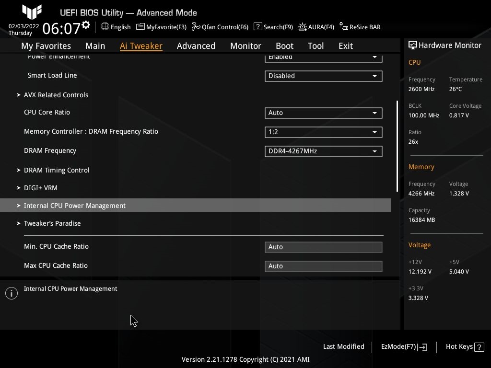Click the 02/03/2022 date text
The image size is (491, 368).
click(24, 26)
